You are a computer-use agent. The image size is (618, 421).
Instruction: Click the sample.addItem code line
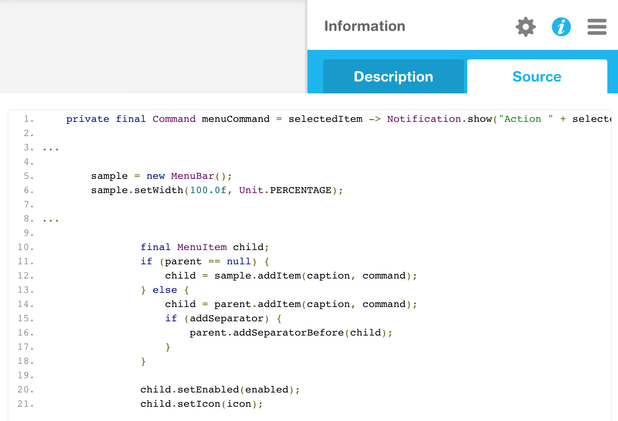[x=291, y=276]
